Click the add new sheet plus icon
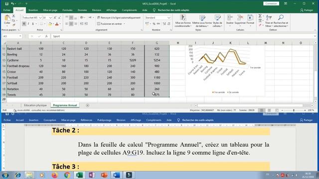Image resolution: width=319 pixels, height=179 pixels. tap(88, 105)
